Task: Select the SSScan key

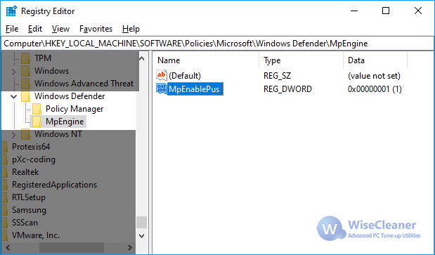Action: point(25,223)
